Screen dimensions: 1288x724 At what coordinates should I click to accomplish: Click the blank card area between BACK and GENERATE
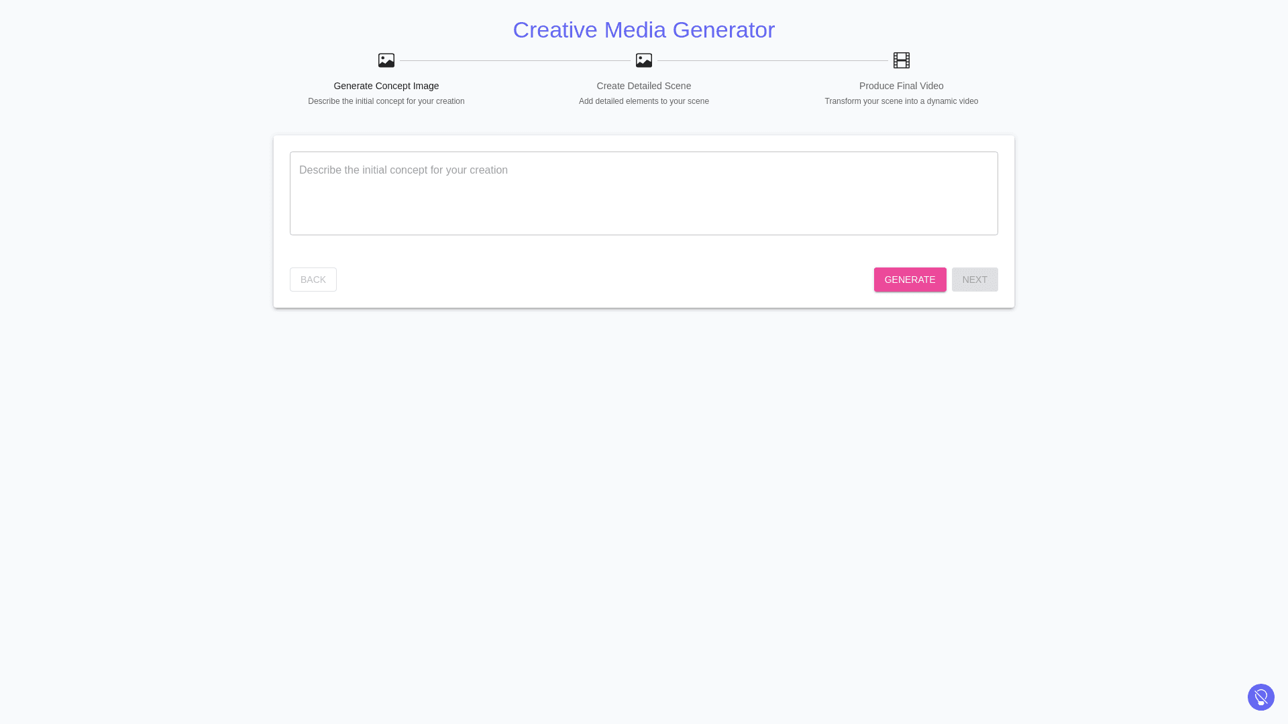click(604, 280)
